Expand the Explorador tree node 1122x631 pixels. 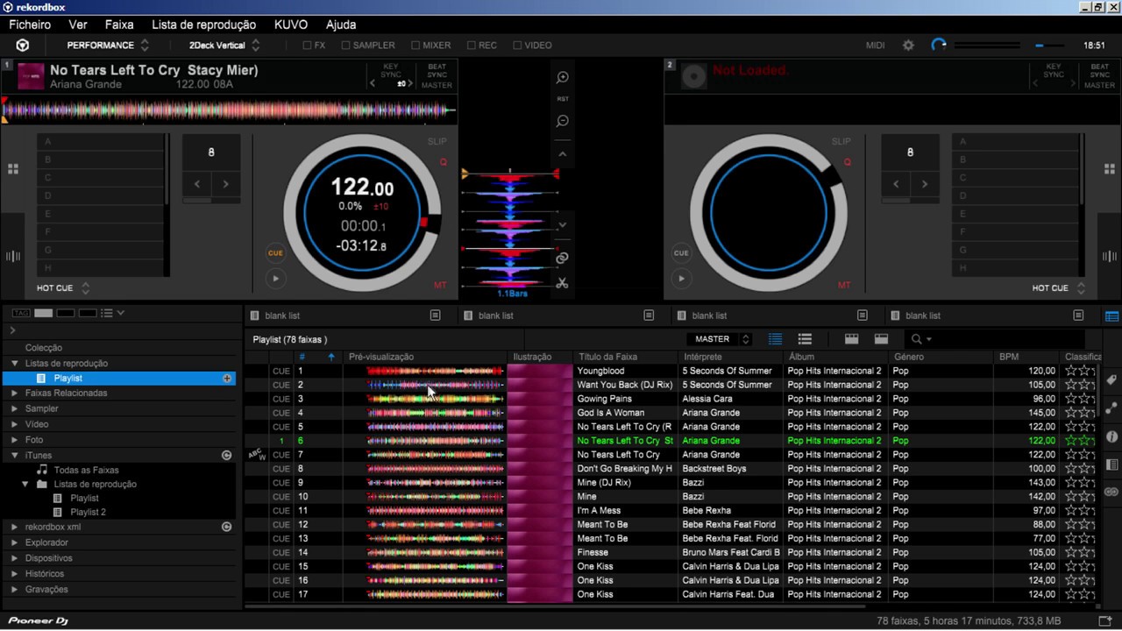[x=15, y=542]
